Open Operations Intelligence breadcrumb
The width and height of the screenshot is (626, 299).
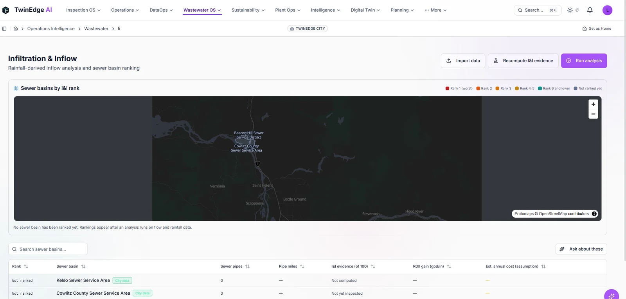click(51, 28)
